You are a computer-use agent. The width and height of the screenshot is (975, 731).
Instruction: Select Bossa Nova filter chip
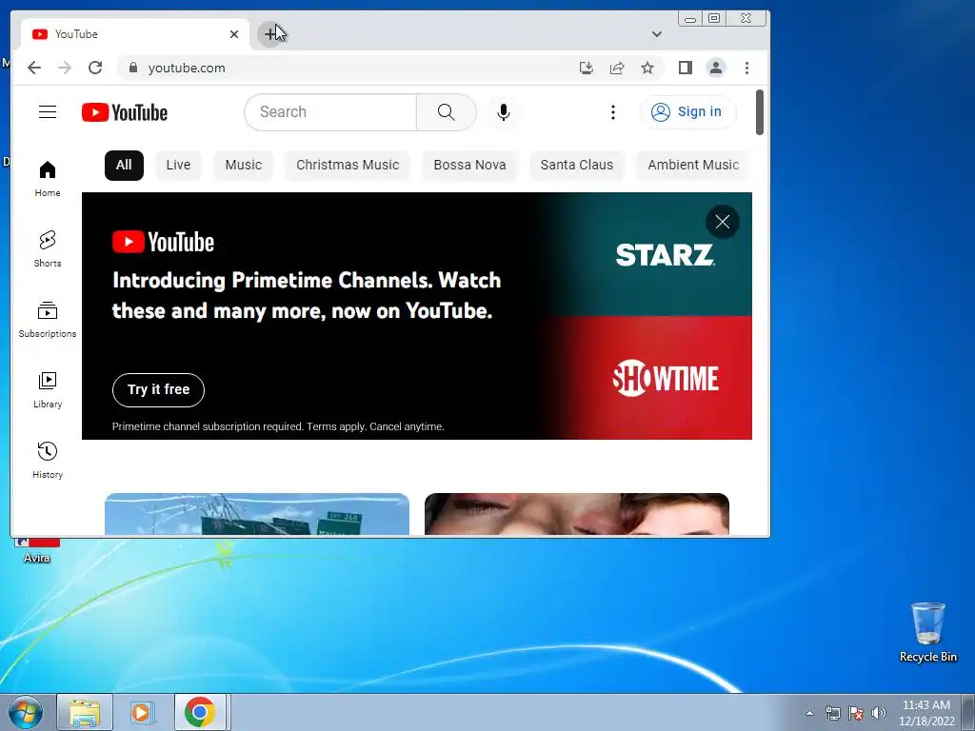[469, 166]
